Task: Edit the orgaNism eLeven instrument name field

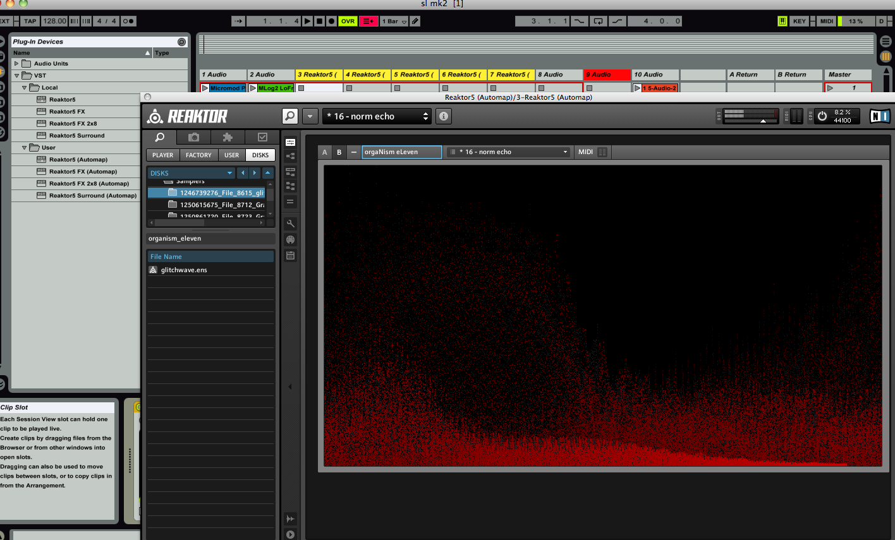Action: click(402, 152)
